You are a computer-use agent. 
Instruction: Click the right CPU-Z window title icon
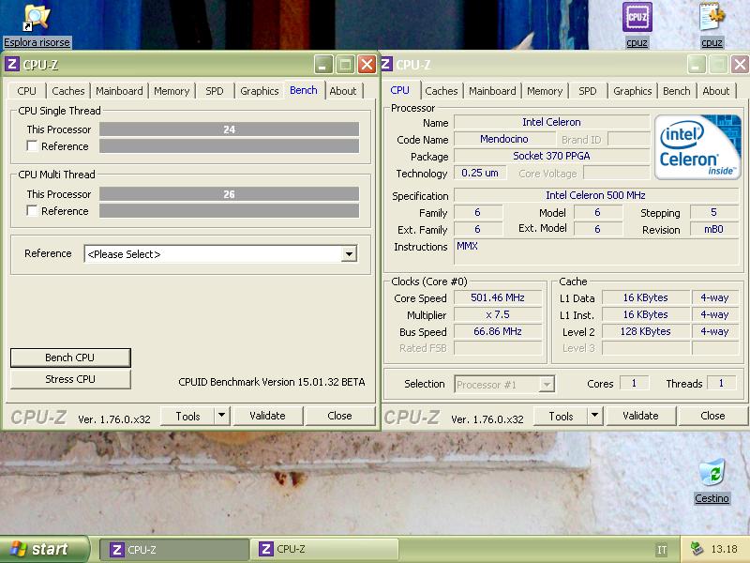[385, 65]
